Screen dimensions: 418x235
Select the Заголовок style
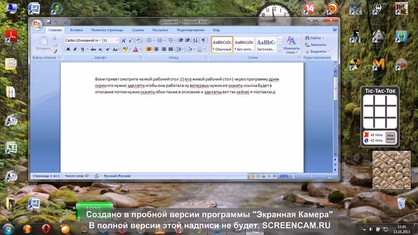tap(266, 45)
